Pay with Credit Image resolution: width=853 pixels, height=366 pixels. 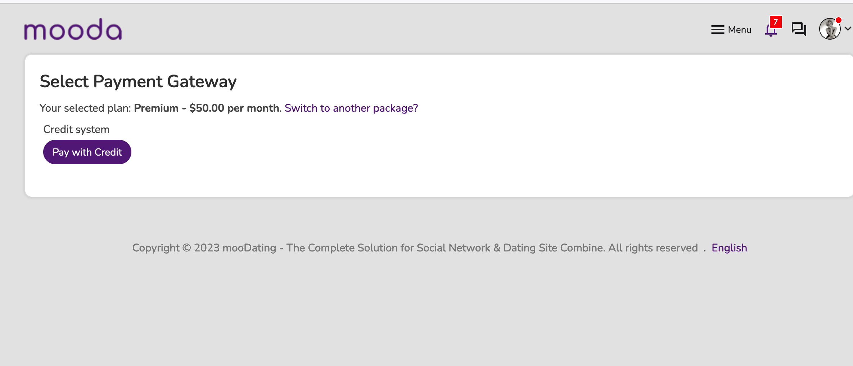pyautogui.click(x=87, y=152)
